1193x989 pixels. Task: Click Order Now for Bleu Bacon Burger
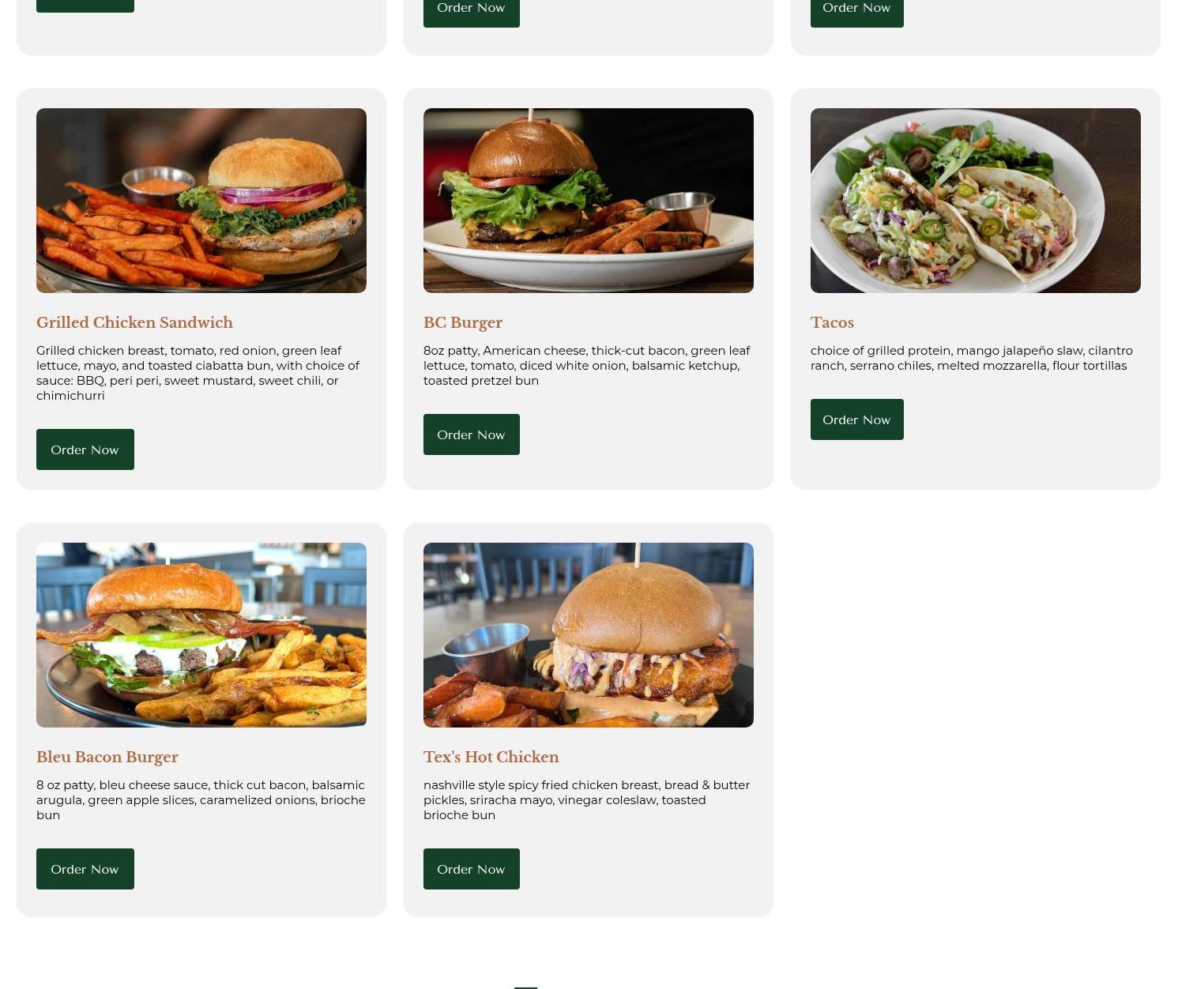coord(85,869)
